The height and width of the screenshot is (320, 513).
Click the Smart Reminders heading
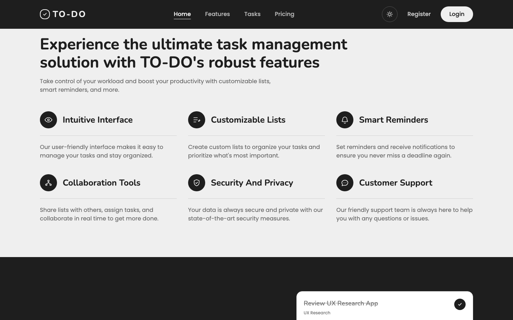point(394,120)
